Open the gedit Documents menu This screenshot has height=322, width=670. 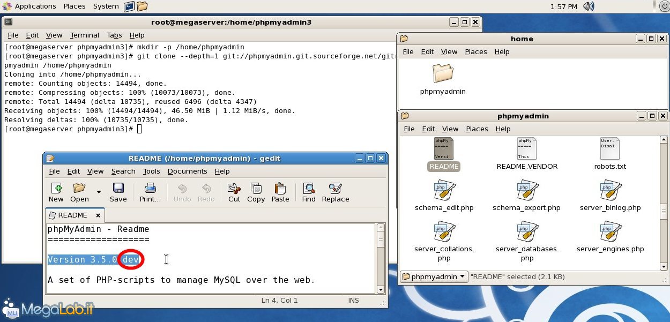[187, 171]
